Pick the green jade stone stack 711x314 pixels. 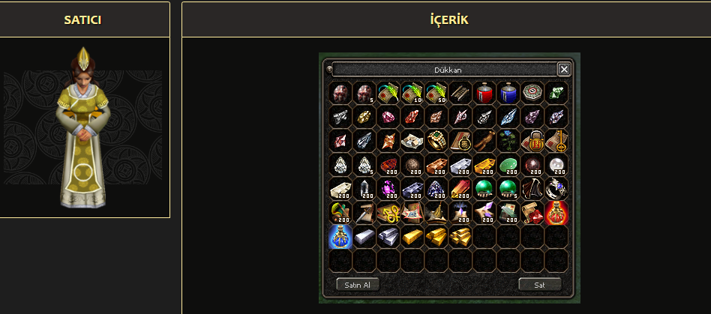coord(508,165)
